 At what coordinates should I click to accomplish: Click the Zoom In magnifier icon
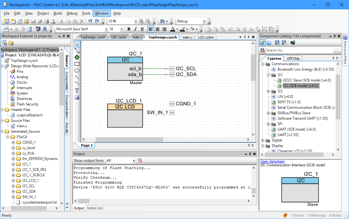pyautogui.click(x=141, y=21)
